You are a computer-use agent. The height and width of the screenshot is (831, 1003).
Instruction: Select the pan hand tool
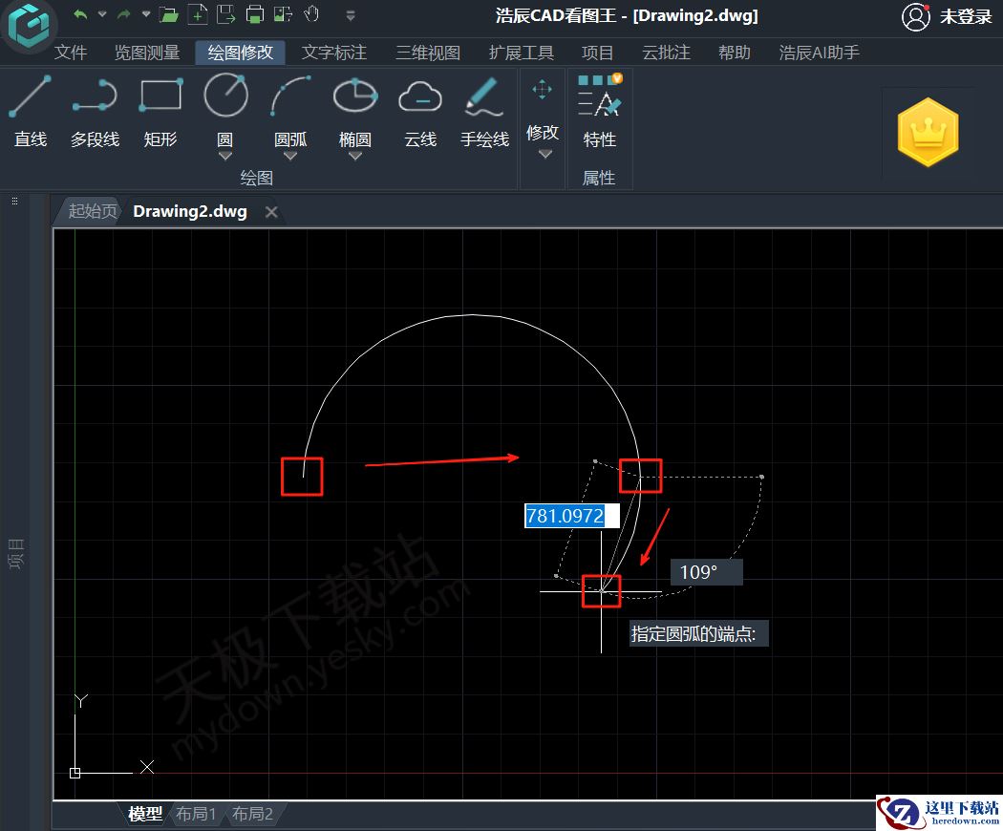311,13
